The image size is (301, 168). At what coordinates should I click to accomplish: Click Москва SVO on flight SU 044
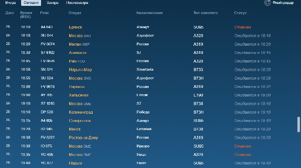[x=80, y=36]
